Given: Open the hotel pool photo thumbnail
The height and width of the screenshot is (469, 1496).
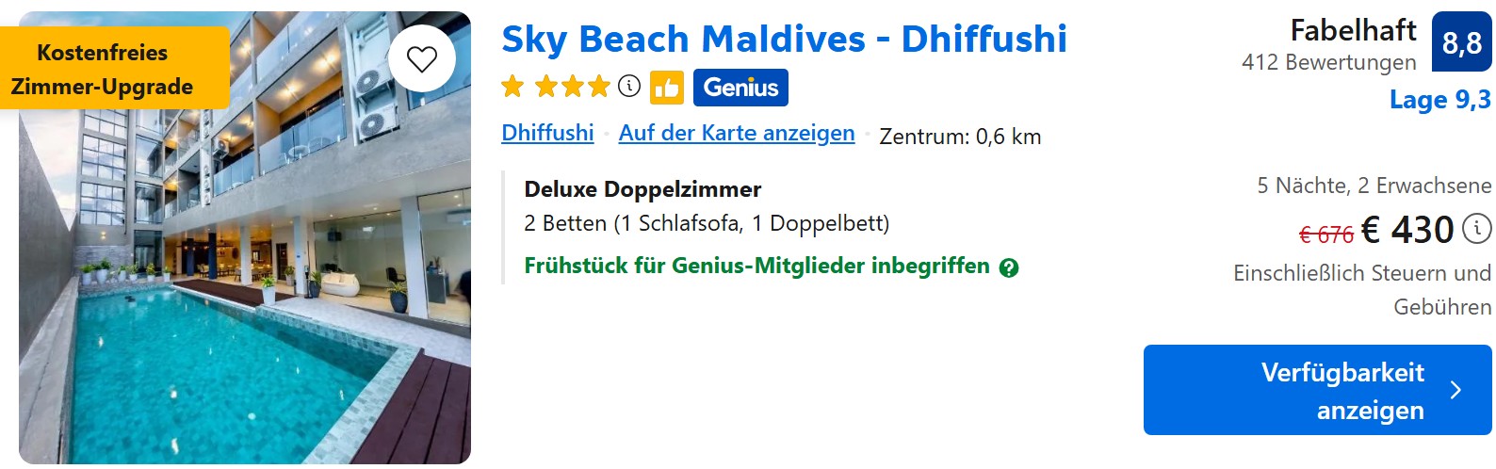Looking at the screenshot, I should point(245,283).
